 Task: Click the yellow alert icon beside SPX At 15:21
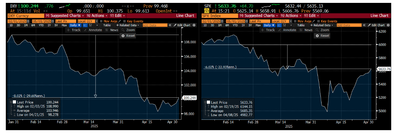[x=206, y=10]
